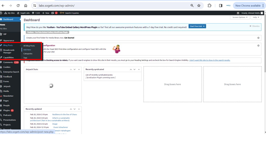Open Breadcrumb Manager sidebar item

[10, 51]
